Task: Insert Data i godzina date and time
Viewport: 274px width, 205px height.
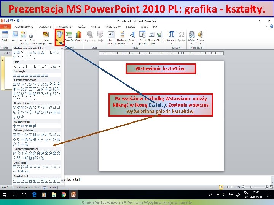Action: tap(142, 34)
